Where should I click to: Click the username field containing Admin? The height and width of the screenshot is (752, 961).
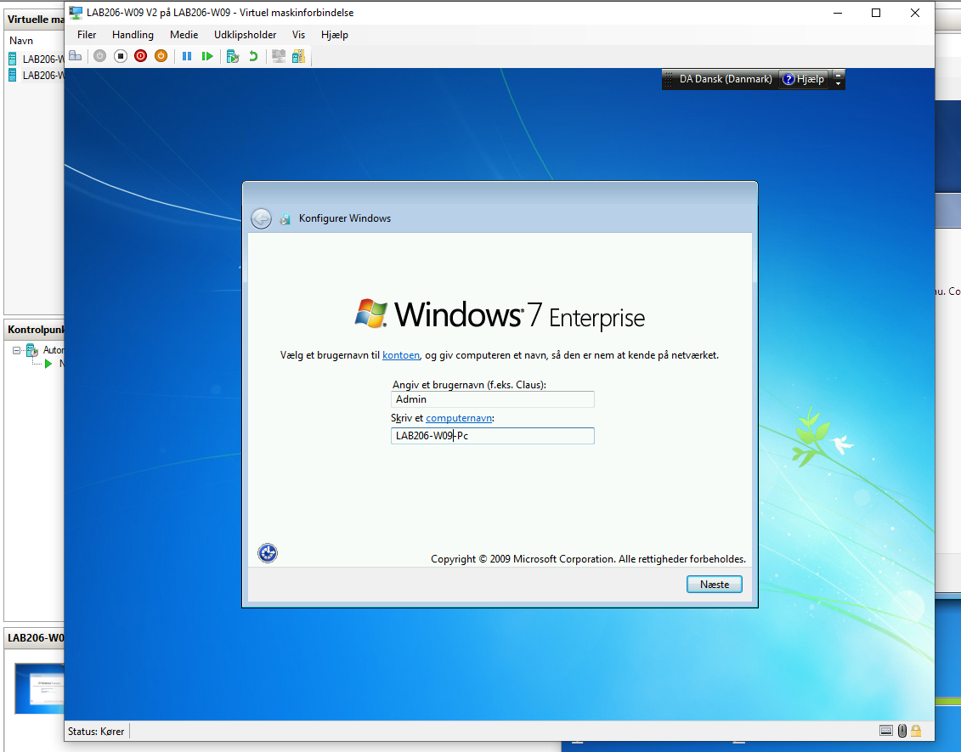(x=493, y=399)
